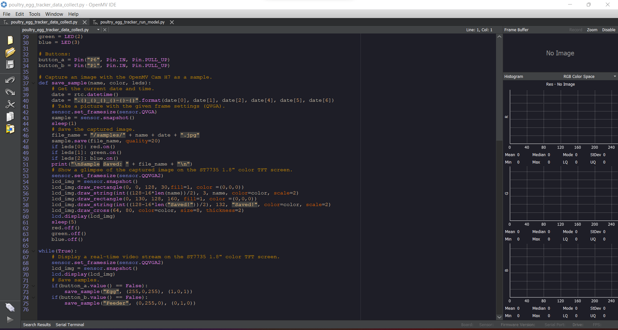
Task: Cut the selected code
Action: (11, 104)
